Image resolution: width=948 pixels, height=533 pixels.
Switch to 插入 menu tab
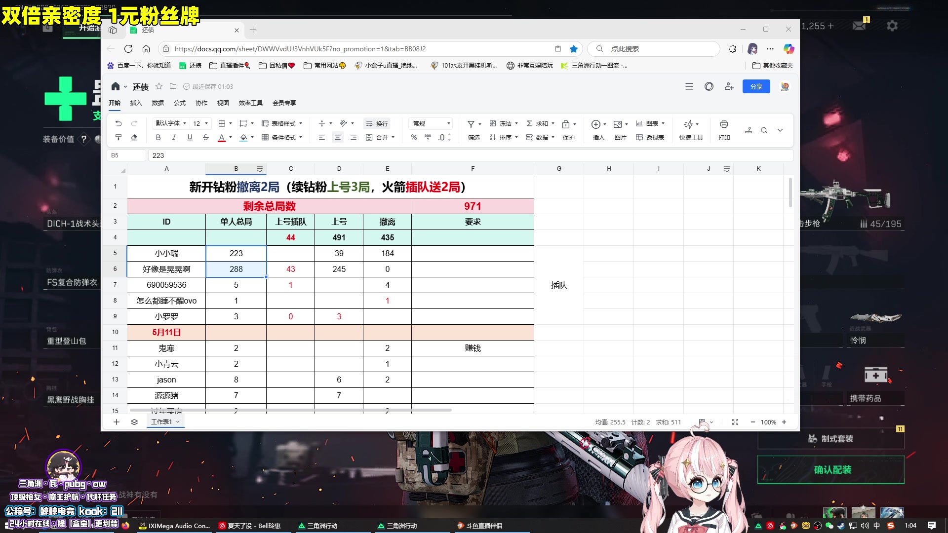[136, 103]
